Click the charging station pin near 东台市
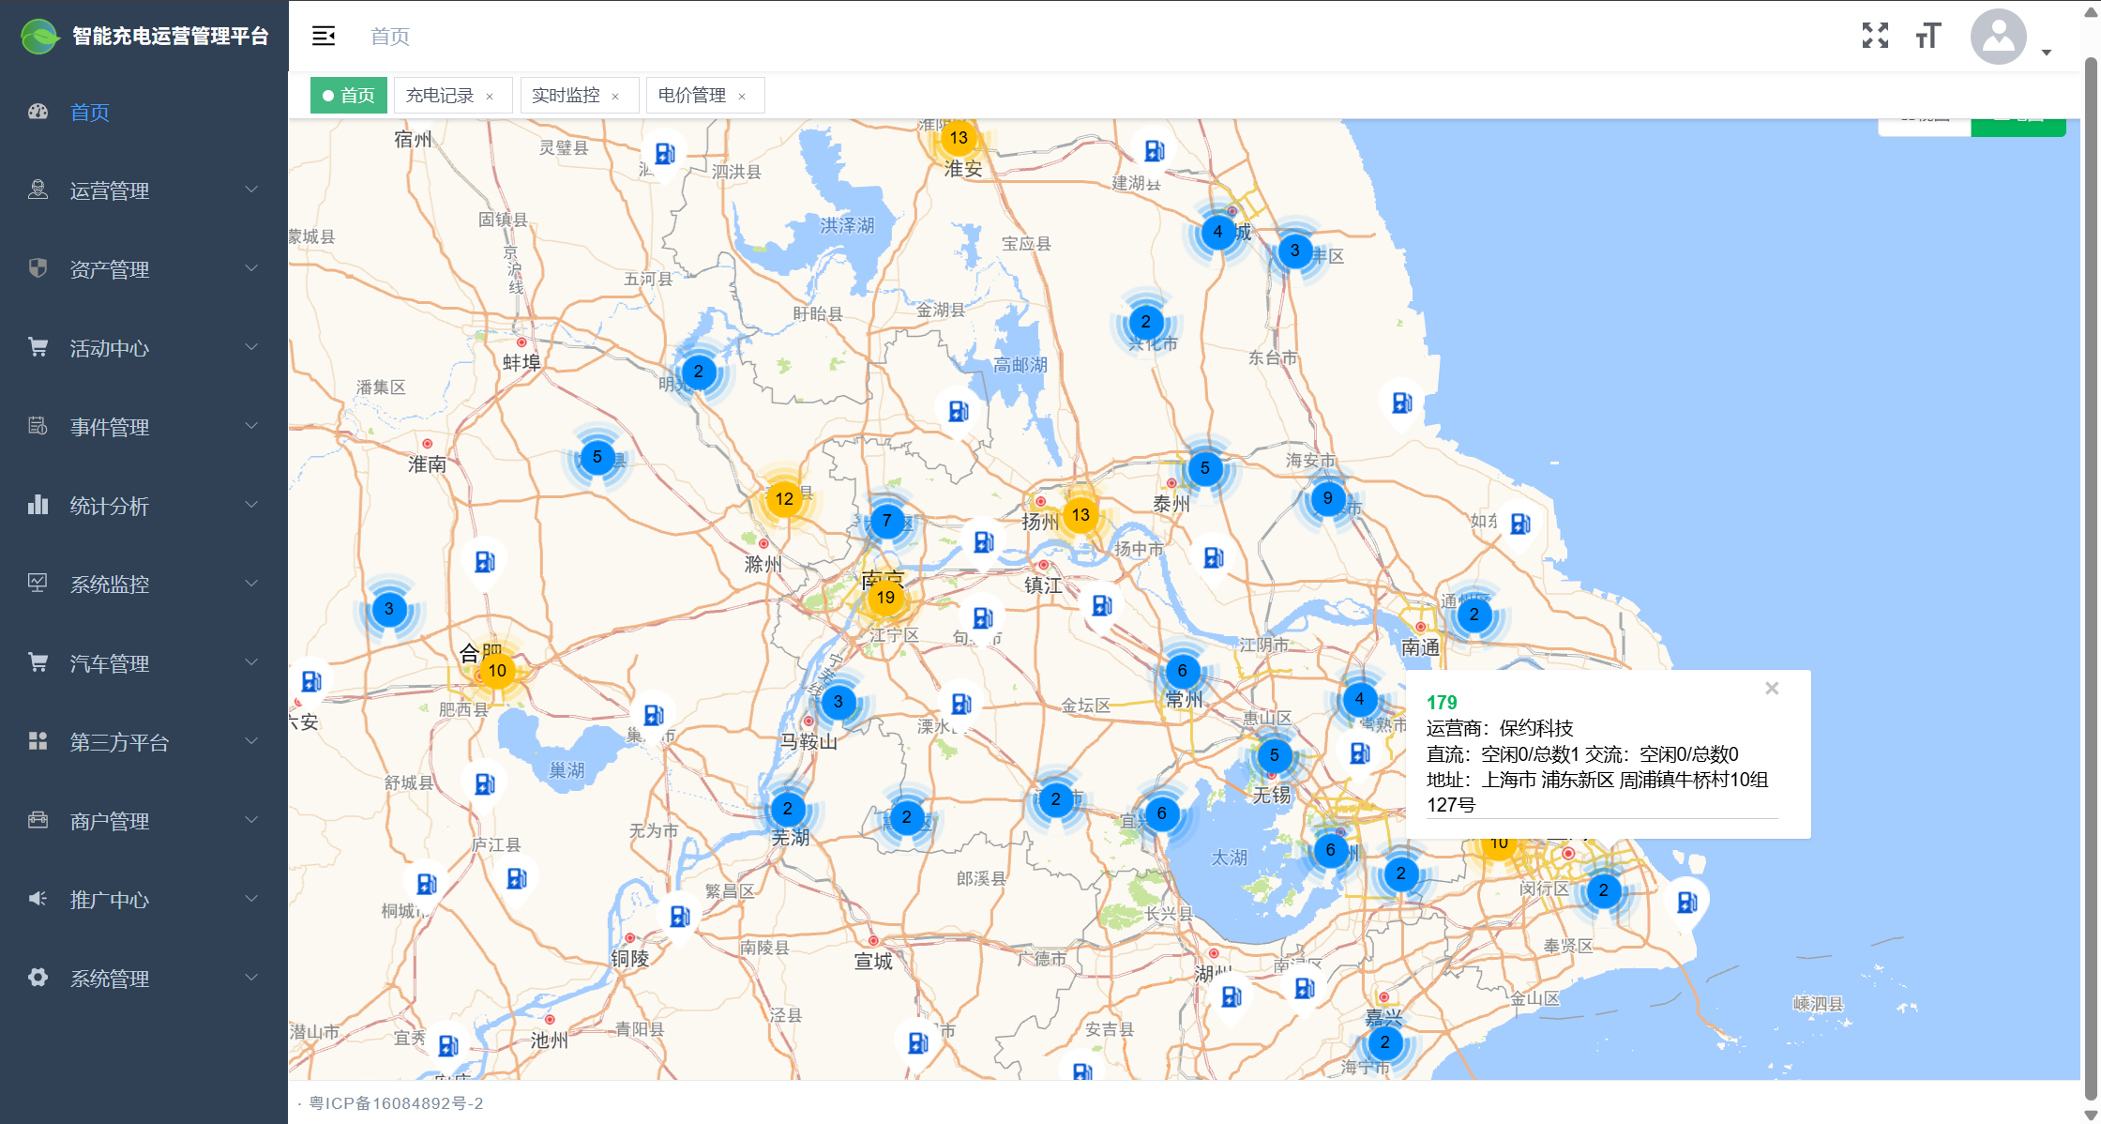The width and height of the screenshot is (2101, 1124). point(1401,403)
